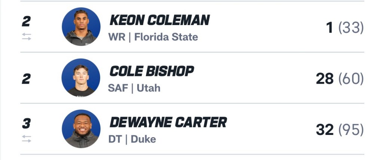Click pick number 28 (60)
The width and height of the screenshot is (383, 160).
click(x=340, y=79)
